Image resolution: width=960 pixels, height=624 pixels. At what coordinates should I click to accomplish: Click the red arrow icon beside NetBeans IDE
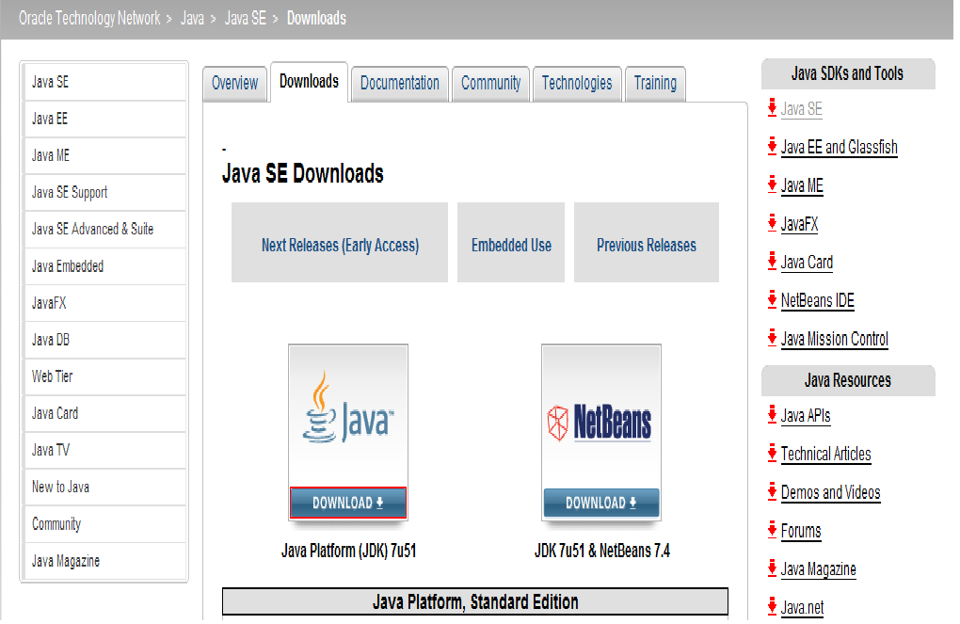pos(772,299)
